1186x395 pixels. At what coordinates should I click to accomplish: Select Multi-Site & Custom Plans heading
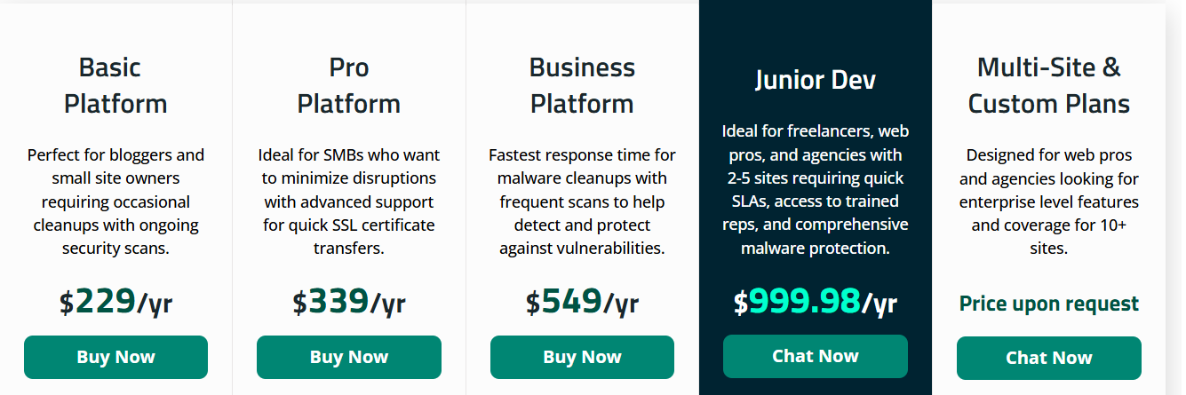tap(1048, 85)
